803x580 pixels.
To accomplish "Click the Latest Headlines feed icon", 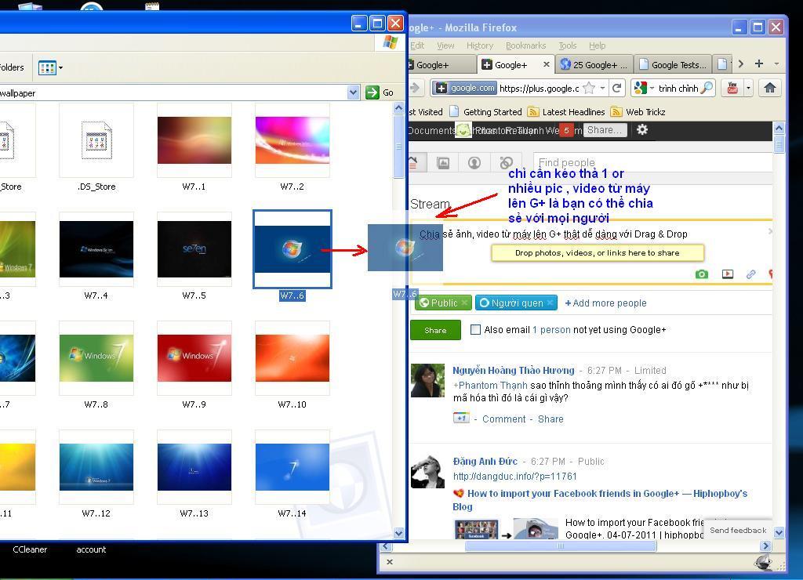I will click(533, 111).
